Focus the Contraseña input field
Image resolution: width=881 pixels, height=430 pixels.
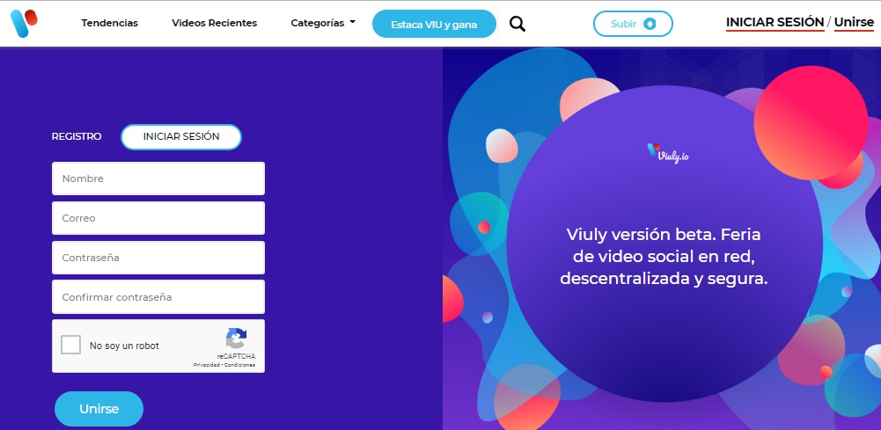click(x=158, y=258)
